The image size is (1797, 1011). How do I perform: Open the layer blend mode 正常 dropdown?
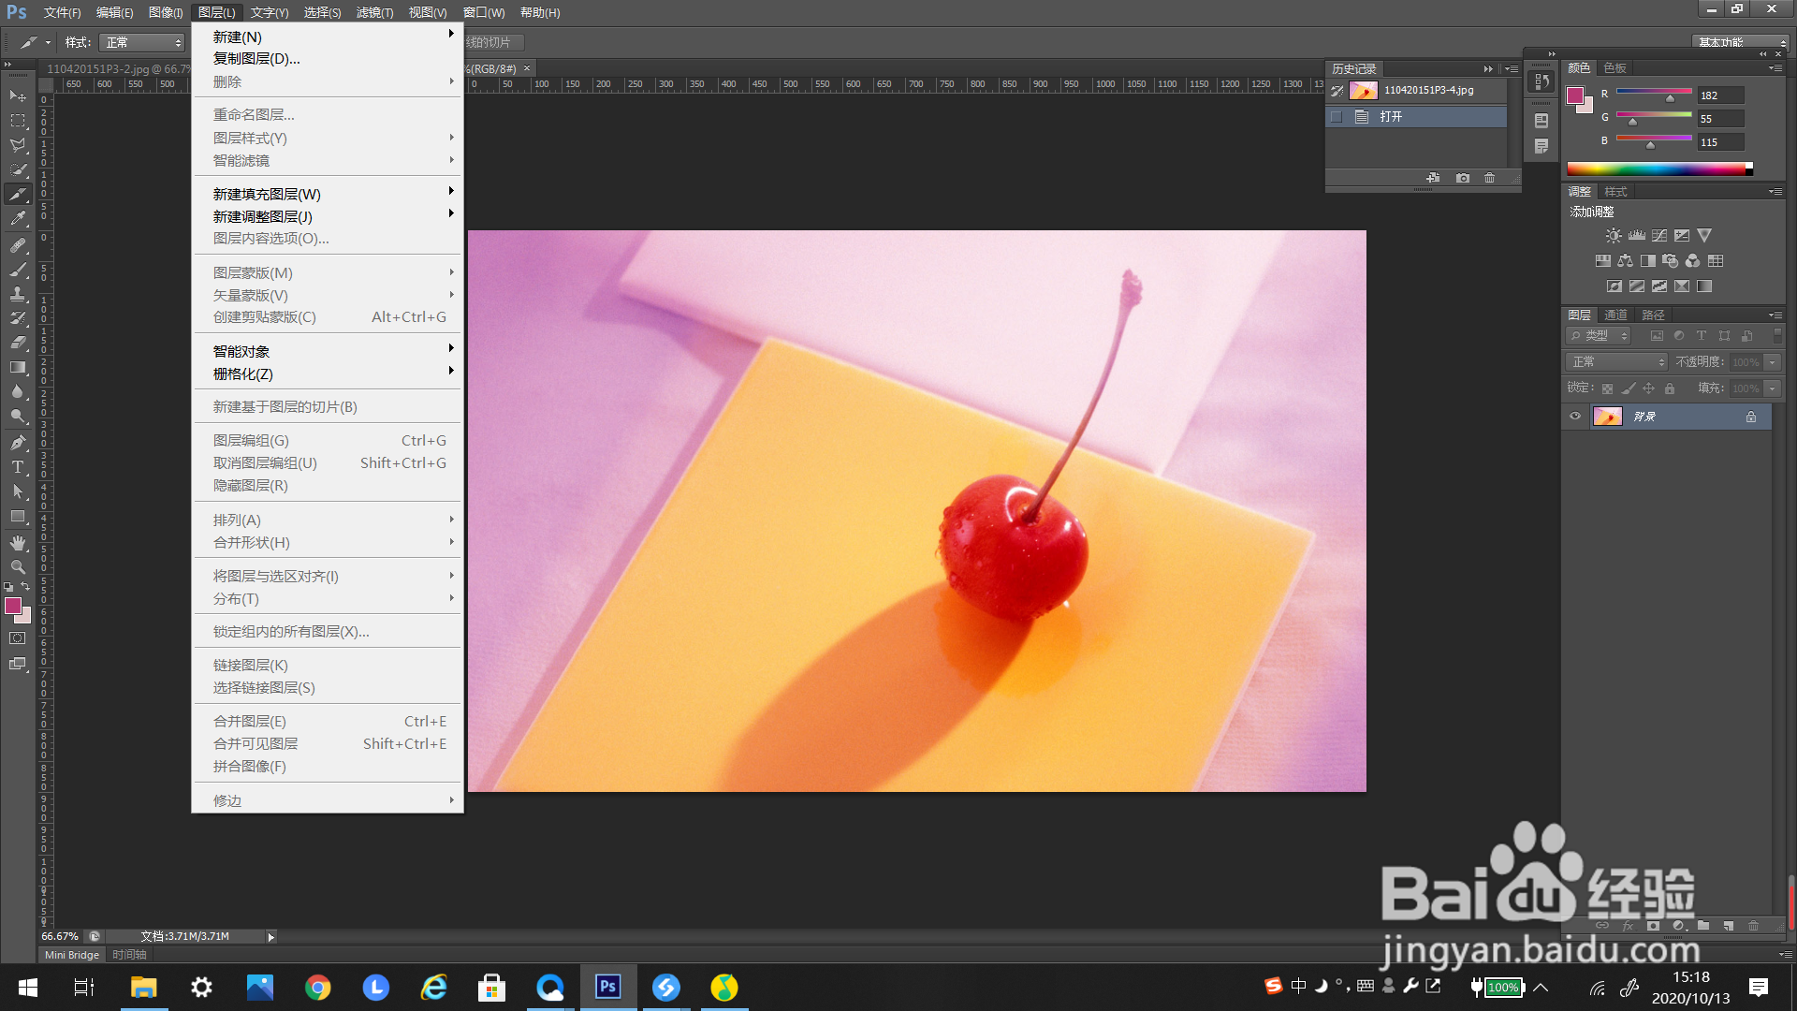coord(1616,362)
